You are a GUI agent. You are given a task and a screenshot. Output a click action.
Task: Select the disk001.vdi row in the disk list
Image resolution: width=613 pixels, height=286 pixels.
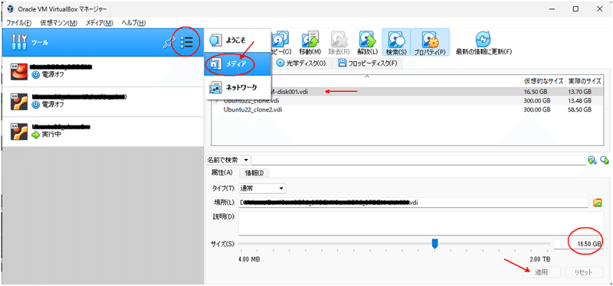pos(408,92)
